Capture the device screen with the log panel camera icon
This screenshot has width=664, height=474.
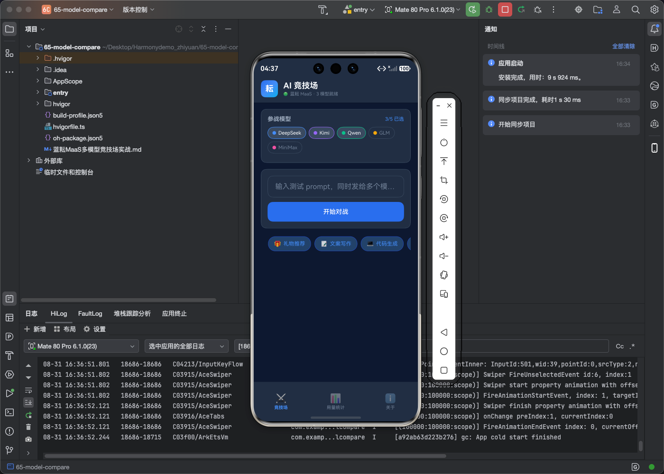28,439
